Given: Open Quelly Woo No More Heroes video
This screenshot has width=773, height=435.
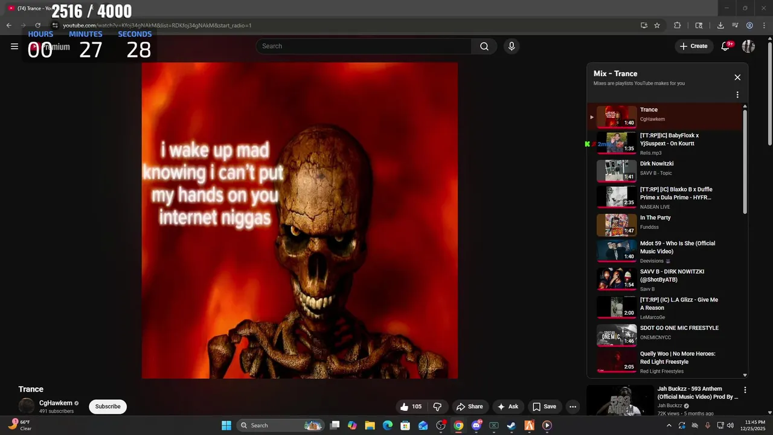Looking at the screenshot, I should coord(678,358).
